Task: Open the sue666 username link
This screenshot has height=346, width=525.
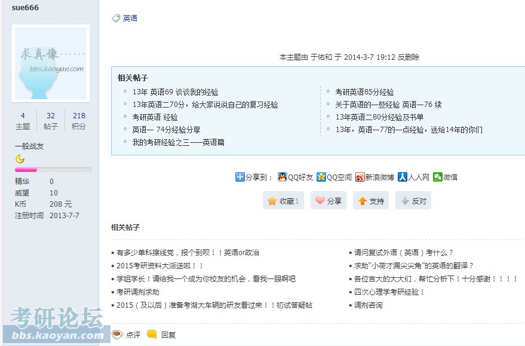Action: click(x=25, y=7)
